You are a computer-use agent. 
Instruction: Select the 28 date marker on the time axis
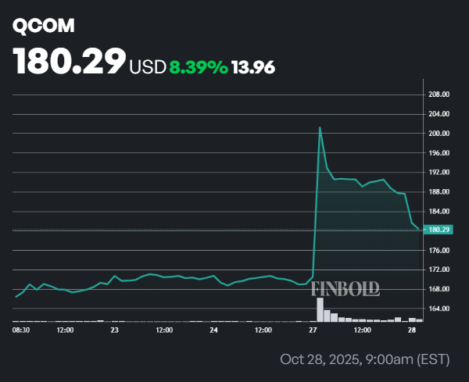pos(412,330)
